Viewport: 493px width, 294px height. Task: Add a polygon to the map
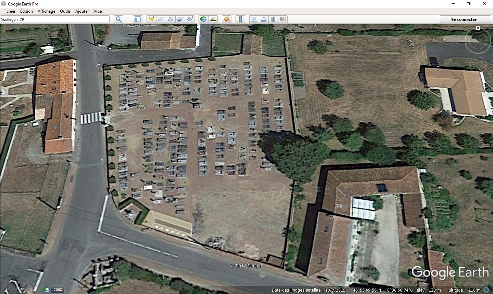tap(161, 19)
